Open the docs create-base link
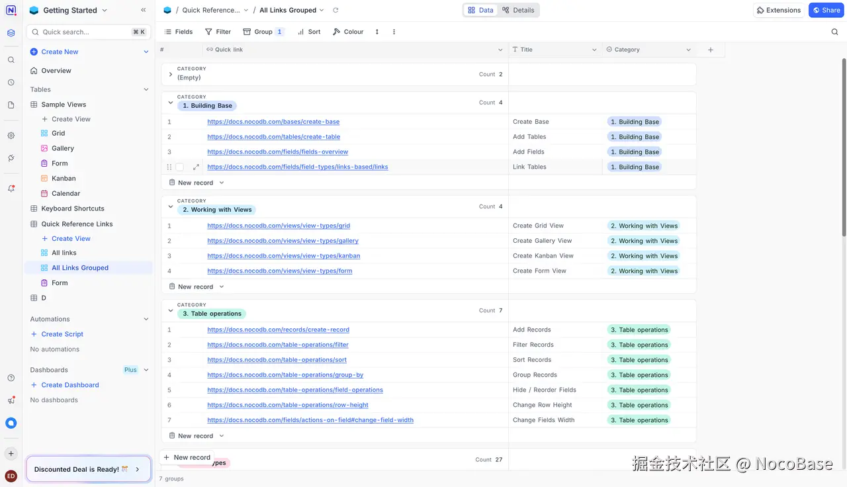This screenshot has width=847, height=487. coord(273,122)
